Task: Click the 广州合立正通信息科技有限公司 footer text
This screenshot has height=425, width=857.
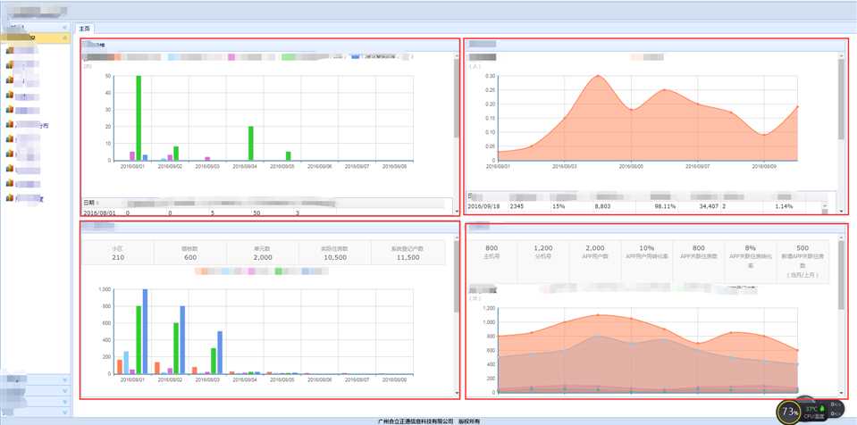Action: click(416, 421)
